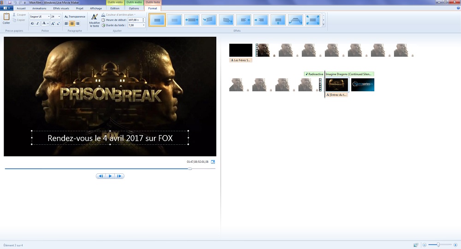461x249 pixels.
Task: Select the 'Les frères S...' caption item
Action: (241, 60)
